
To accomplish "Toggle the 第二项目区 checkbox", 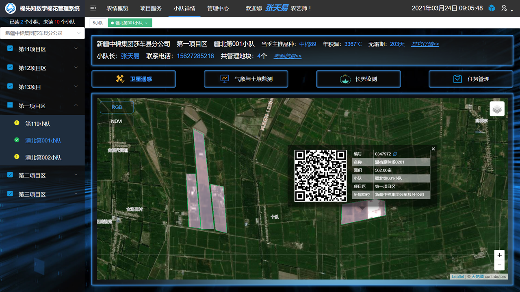I will pos(11,175).
